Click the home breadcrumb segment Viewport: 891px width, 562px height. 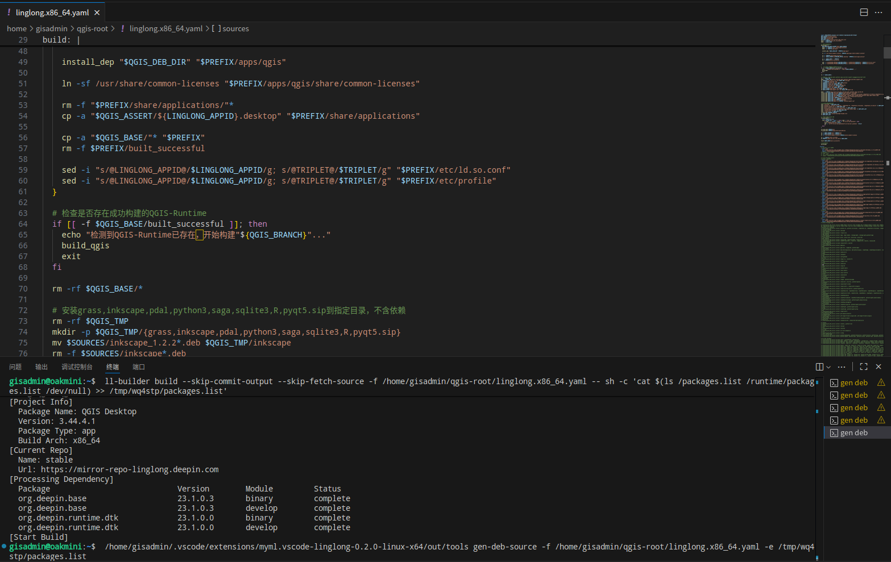pyautogui.click(x=16, y=28)
